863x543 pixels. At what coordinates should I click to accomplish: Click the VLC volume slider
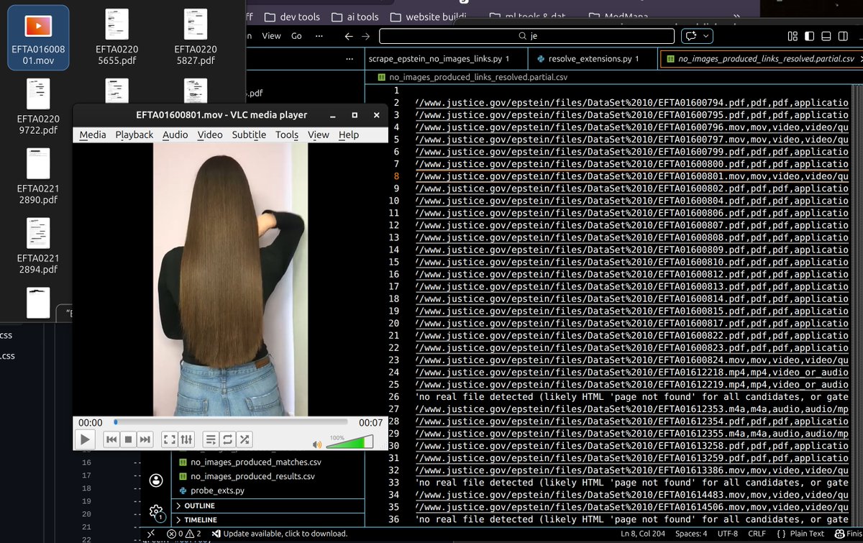350,442
